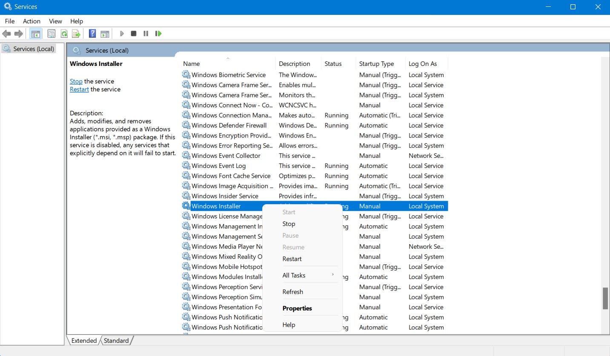The height and width of the screenshot is (356, 610).
Task: Click the Services icon in the title bar
Action: (x=7, y=6)
